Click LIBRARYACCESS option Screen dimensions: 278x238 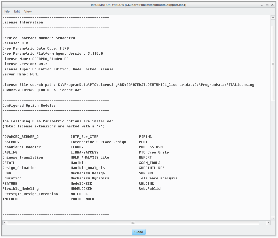[x=85, y=152]
